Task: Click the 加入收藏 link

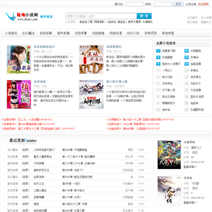Action: tap(206, 18)
